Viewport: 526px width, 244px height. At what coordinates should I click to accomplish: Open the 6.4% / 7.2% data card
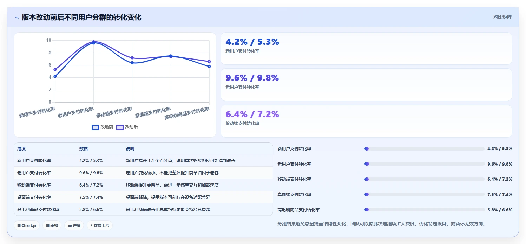tap(366, 121)
